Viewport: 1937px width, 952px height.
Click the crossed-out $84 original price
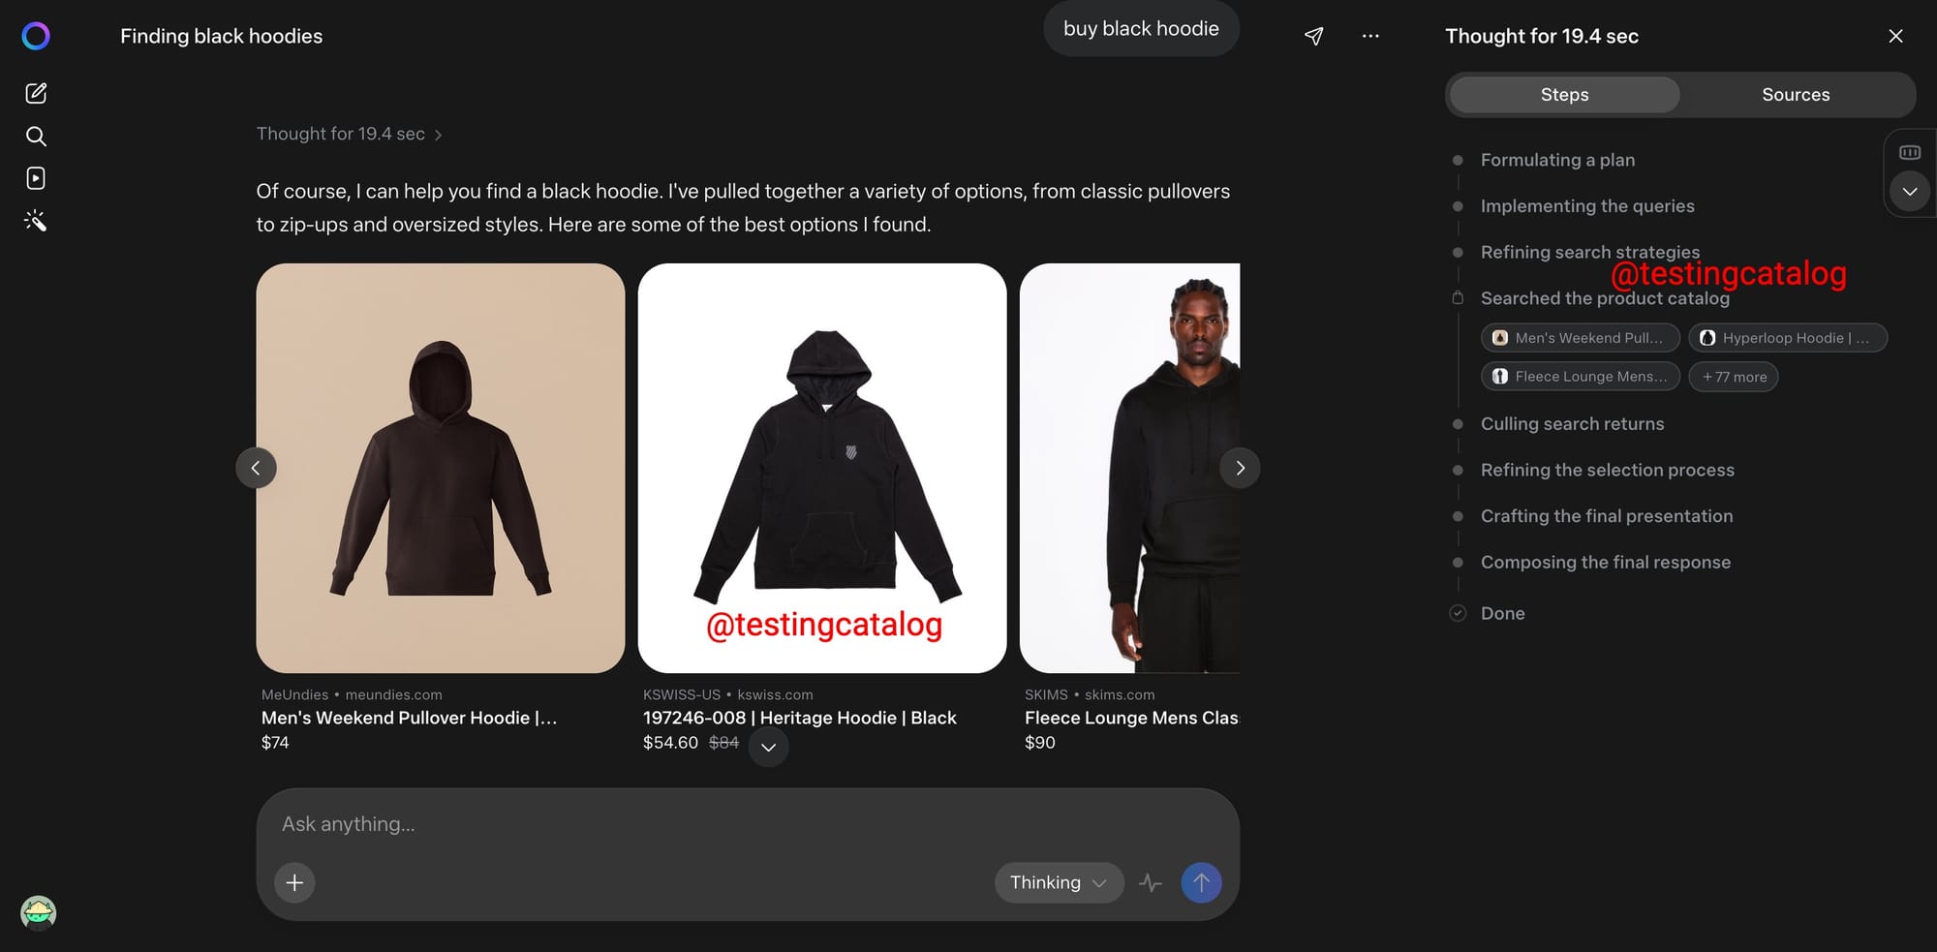pyautogui.click(x=723, y=743)
